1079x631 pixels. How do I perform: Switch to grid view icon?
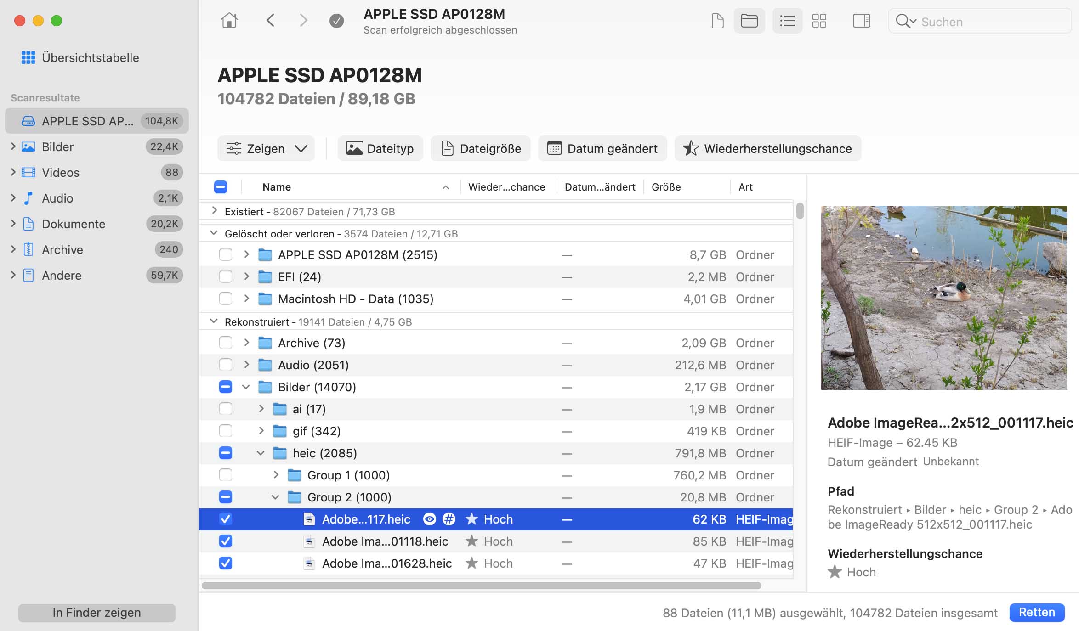(x=819, y=21)
